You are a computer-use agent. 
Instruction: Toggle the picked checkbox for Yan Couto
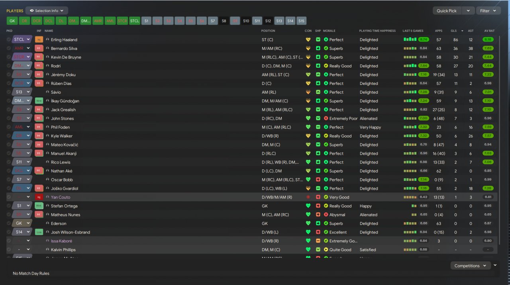9,197
